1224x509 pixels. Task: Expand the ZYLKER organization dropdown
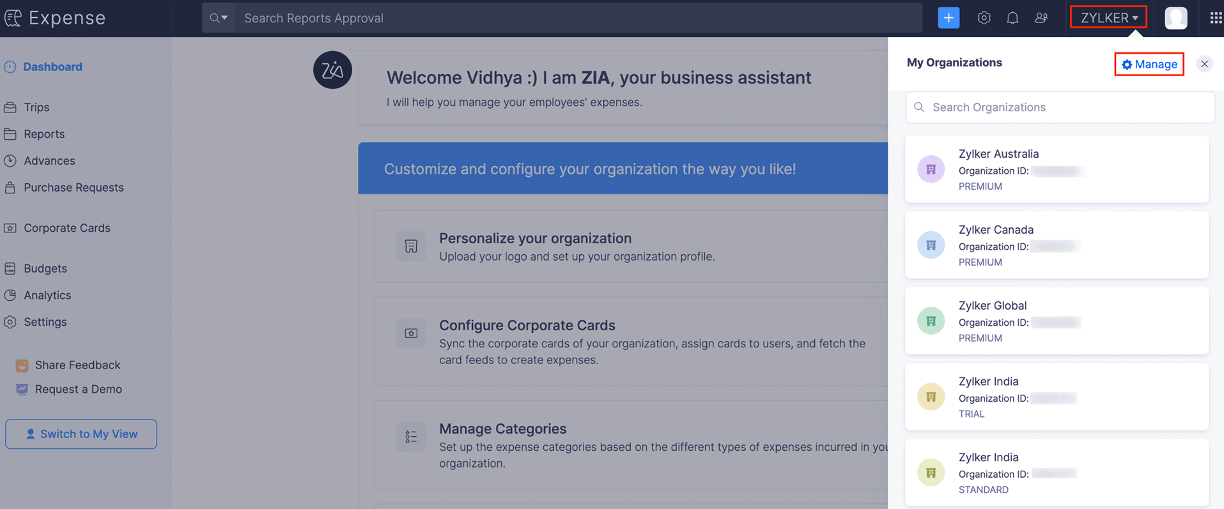(x=1108, y=18)
